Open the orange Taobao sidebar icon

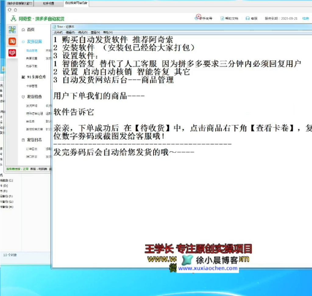tap(12, 41)
